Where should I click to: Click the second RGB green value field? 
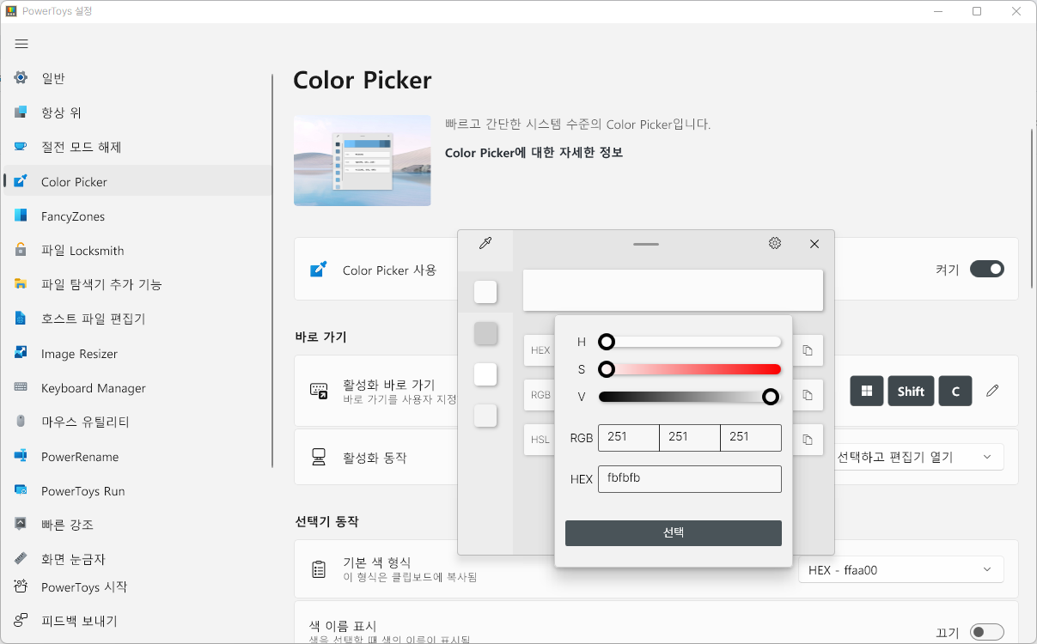[690, 438]
